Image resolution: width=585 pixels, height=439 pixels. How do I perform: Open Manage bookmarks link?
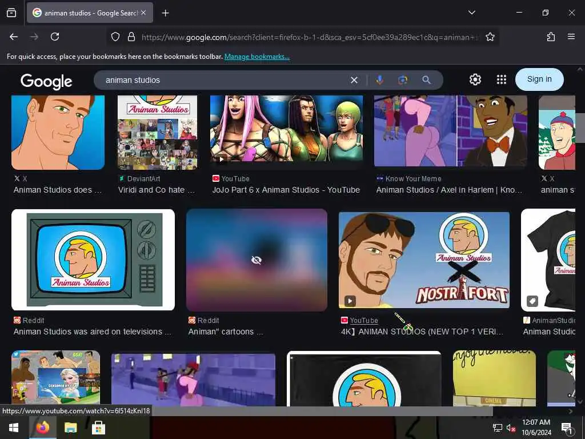257,57
